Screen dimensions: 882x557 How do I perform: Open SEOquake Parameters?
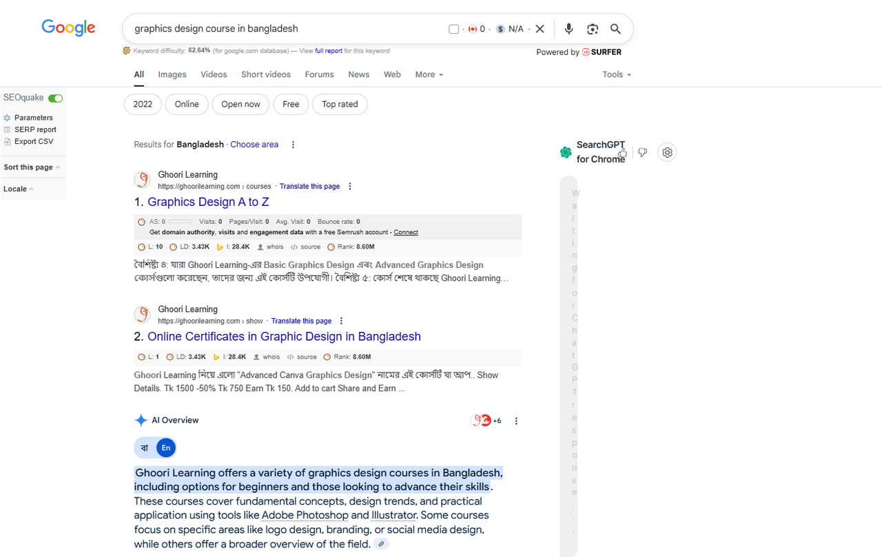coord(33,118)
